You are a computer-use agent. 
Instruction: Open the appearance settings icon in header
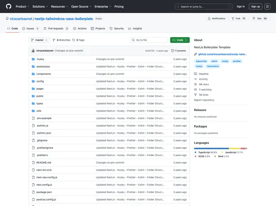(267, 6)
